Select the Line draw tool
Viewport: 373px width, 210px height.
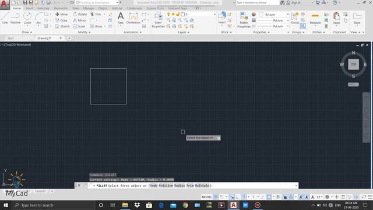click(x=5, y=18)
